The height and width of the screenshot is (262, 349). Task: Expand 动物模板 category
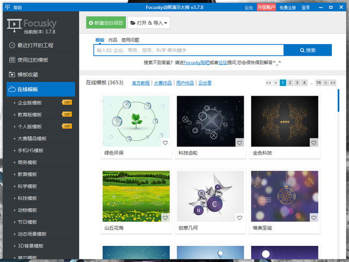(41, 210)
